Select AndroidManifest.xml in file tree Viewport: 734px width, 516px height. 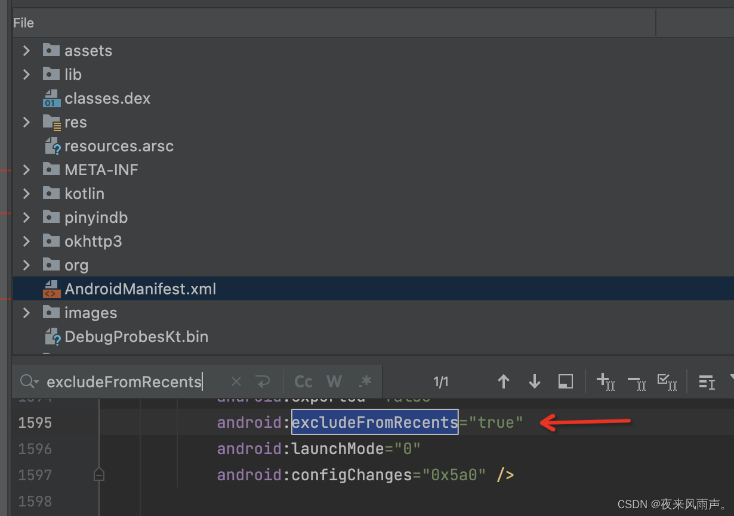[140, 289]
